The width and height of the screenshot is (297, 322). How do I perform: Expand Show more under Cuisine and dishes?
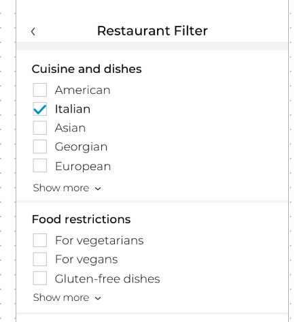click(67, 188)
